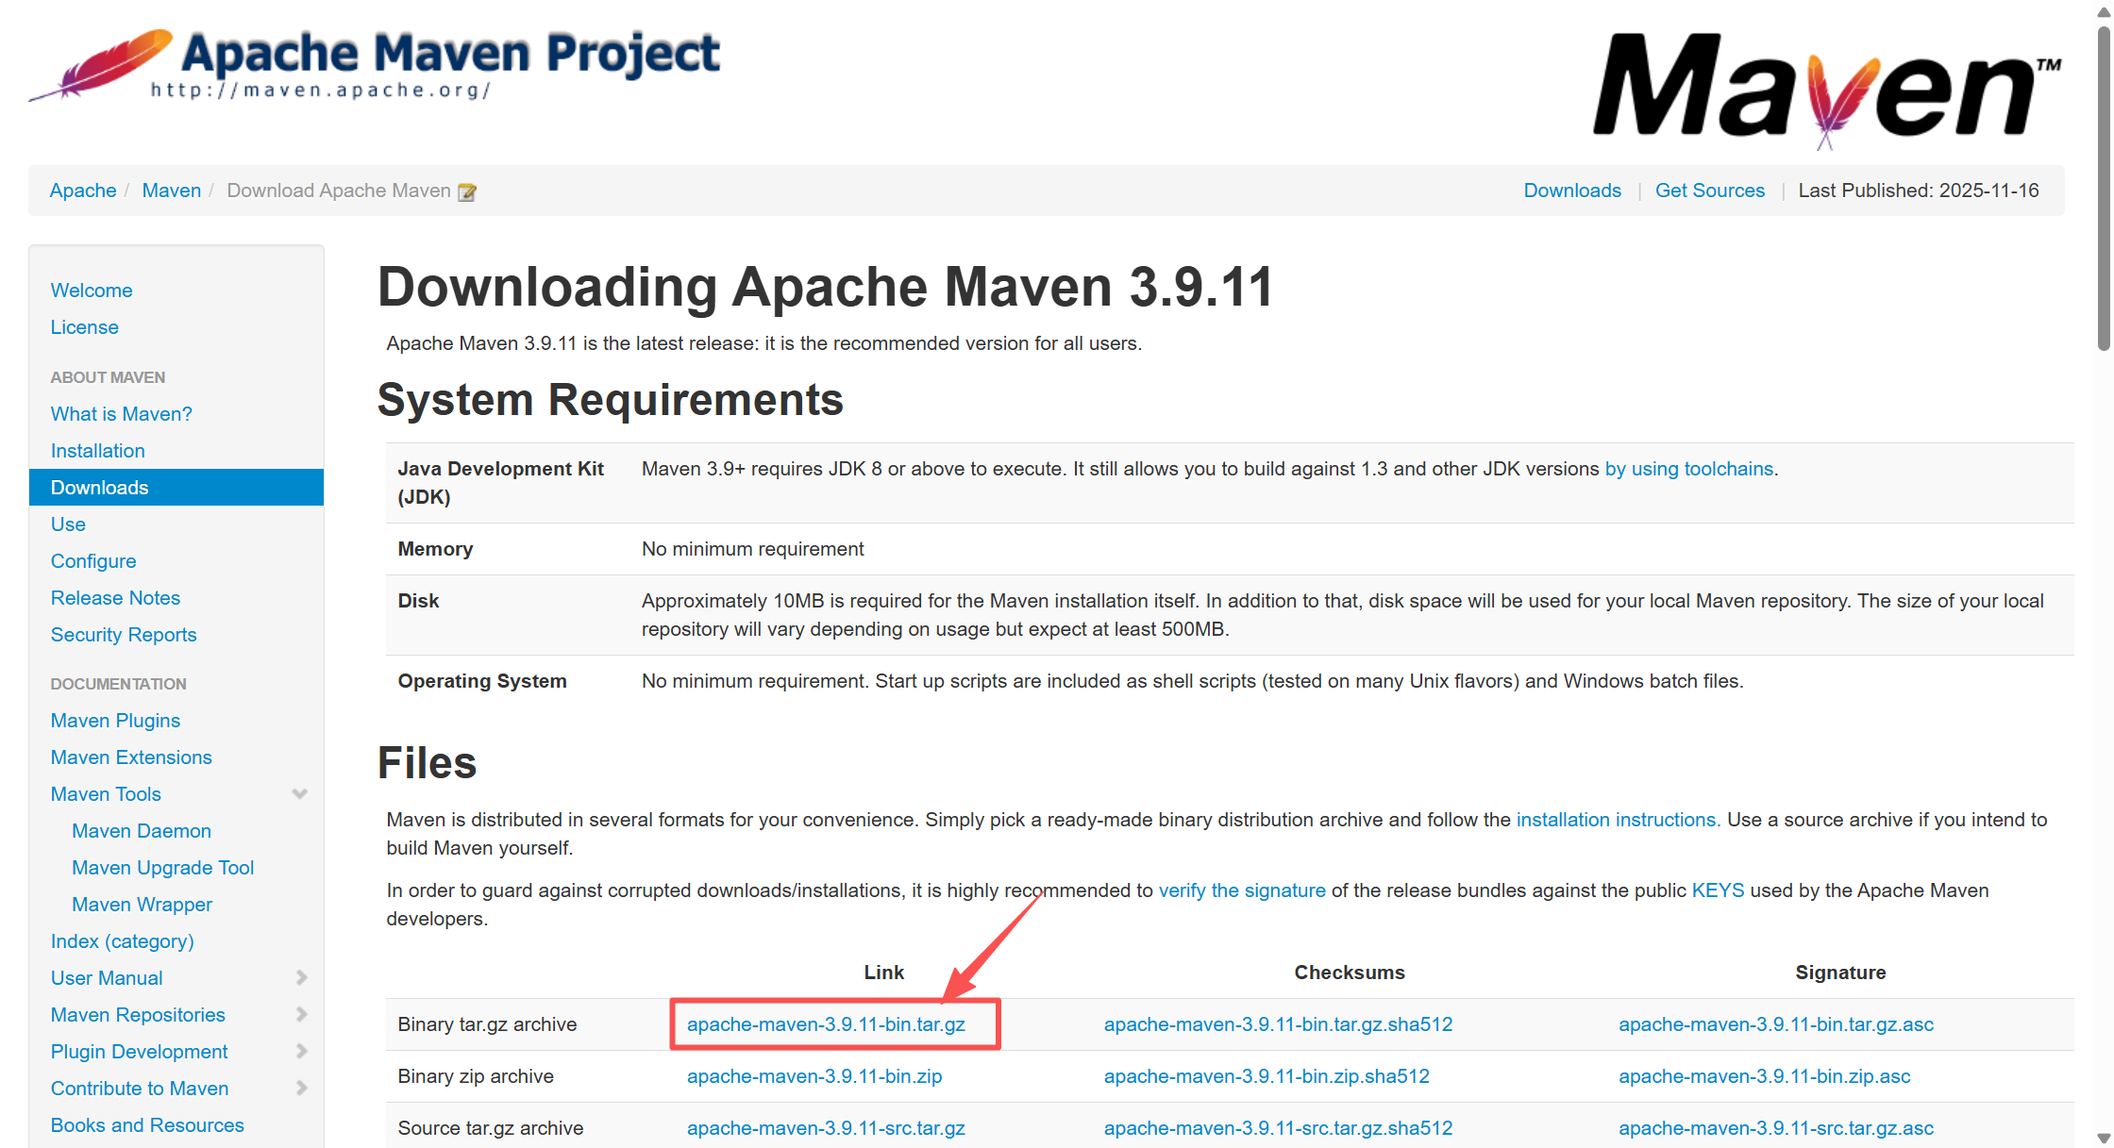Open Maven Wrapper in the sidebar

[x=143, y=905]
